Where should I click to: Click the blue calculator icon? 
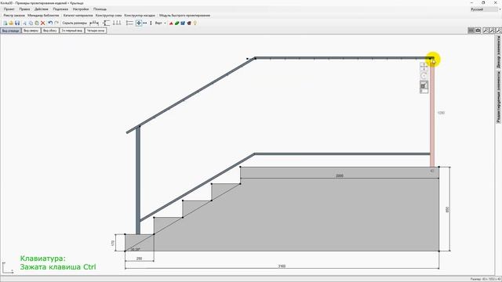183,23
